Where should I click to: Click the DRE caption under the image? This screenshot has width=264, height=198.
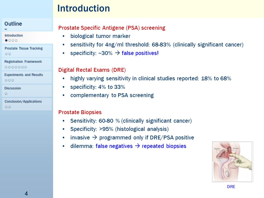pos(231,186)
